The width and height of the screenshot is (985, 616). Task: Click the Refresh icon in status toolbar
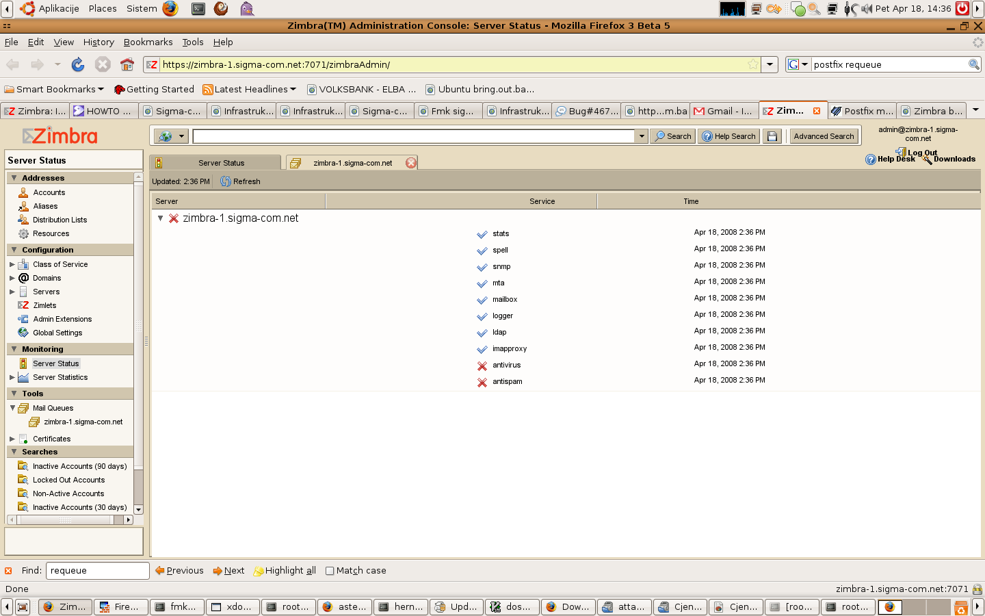click(x=226, y=181)
